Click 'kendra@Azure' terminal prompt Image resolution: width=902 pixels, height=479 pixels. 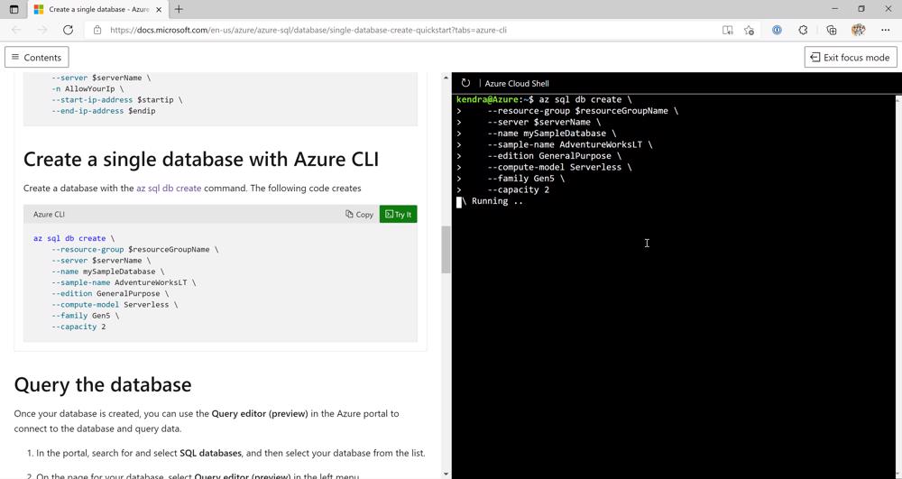487,99
